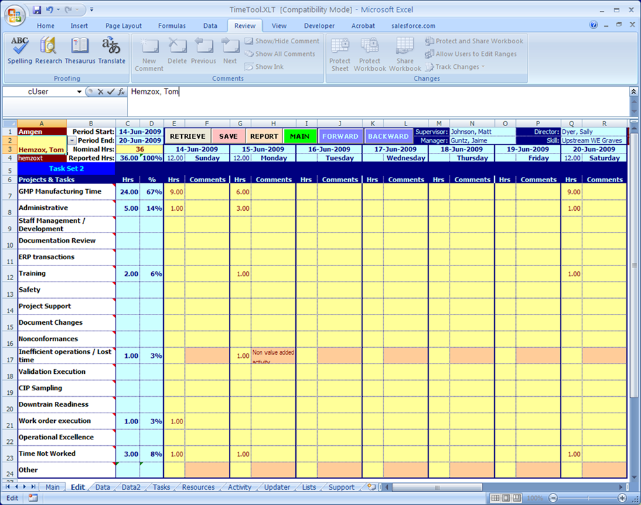
Task: Click the FORWARD button
Action: 340,136
